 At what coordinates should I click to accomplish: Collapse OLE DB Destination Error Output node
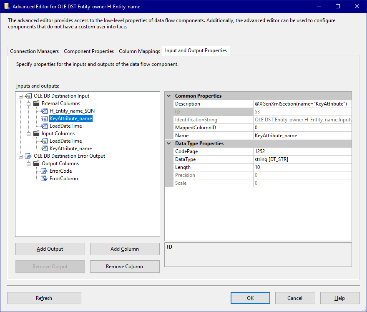20,156
